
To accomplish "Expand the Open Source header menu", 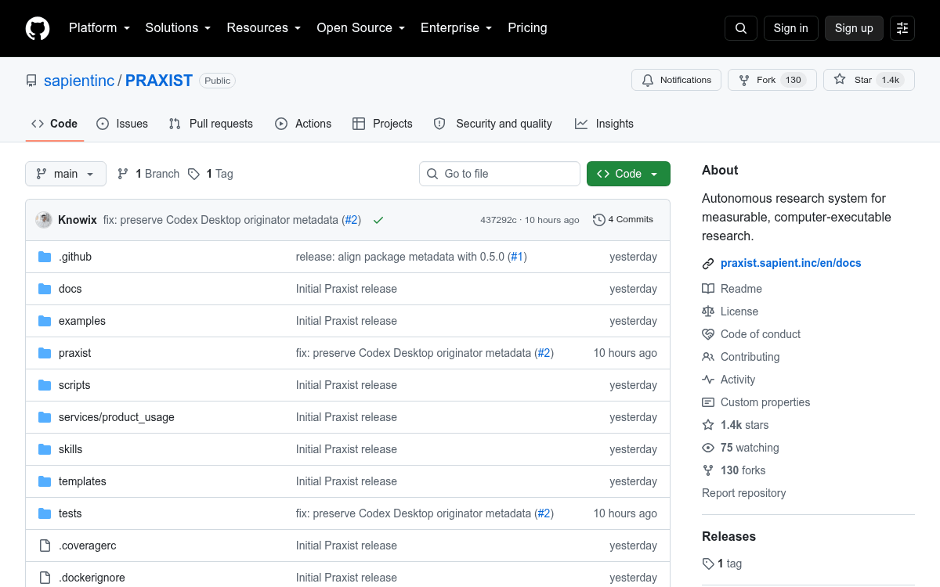I will pyautogui.click(x=360, y=28).
